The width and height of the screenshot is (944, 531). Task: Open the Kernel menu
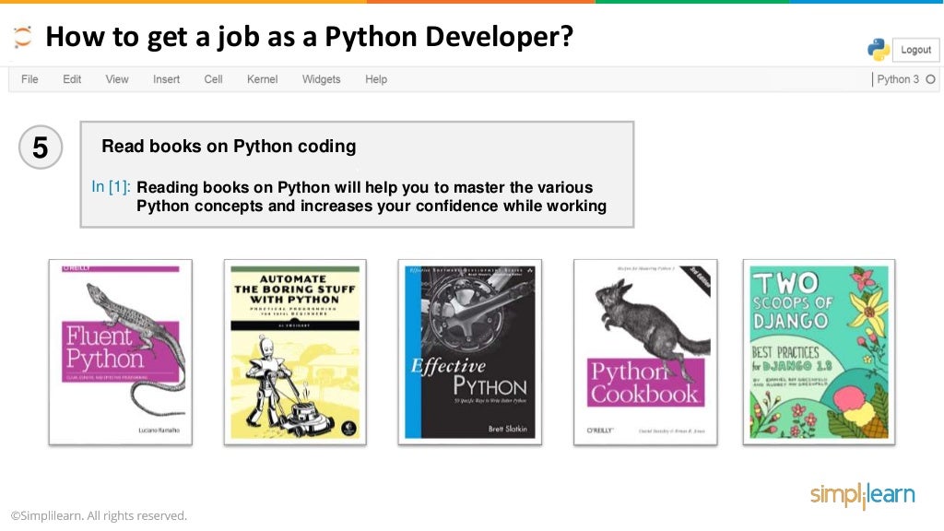coord(262,79)
